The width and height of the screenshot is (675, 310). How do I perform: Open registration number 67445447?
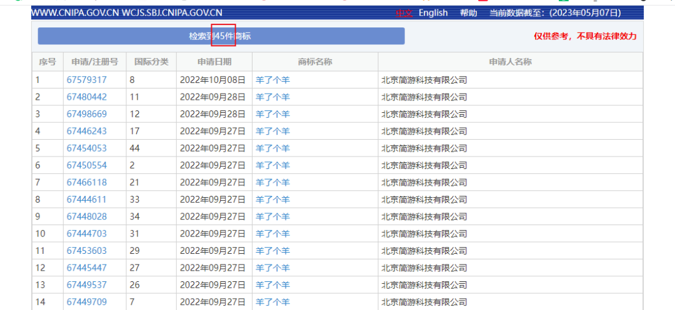(86, 268)
